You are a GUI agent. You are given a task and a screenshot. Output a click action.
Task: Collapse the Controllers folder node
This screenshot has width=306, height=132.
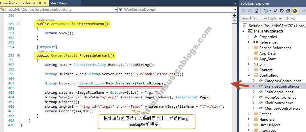248,75
